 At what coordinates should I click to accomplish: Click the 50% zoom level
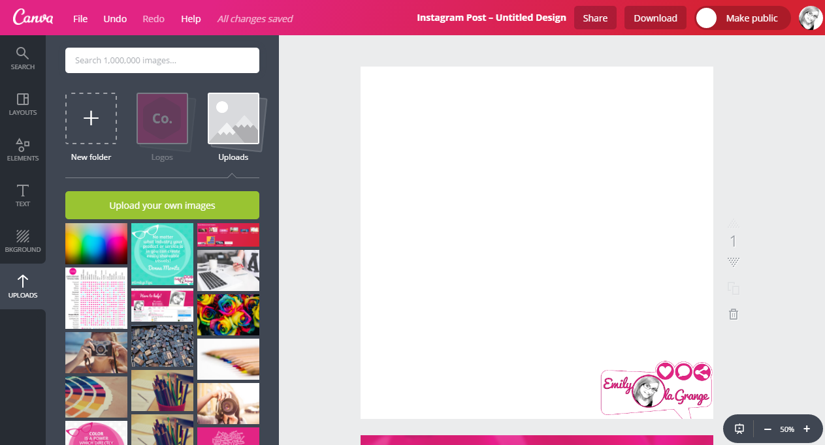click(x=787, y=429)
